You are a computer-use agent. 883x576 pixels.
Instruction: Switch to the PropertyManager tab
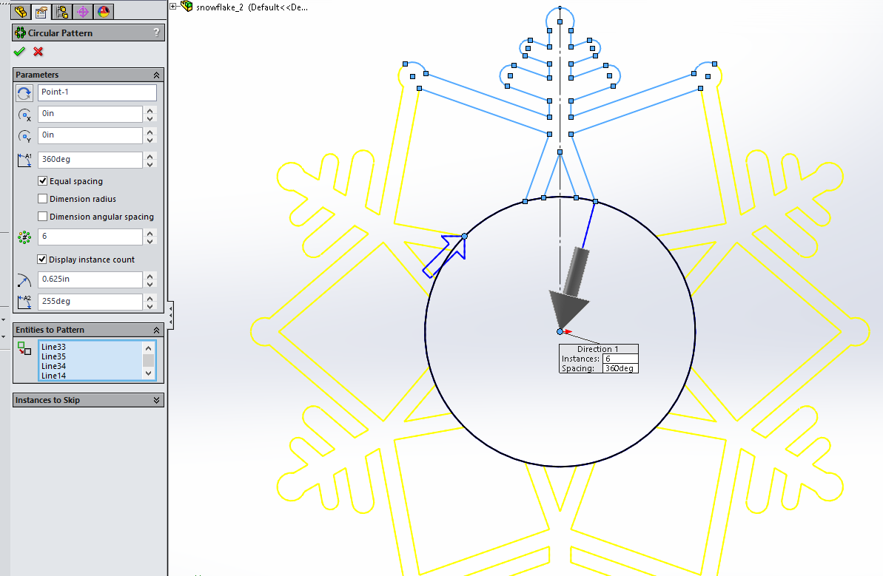click(41, 11)
